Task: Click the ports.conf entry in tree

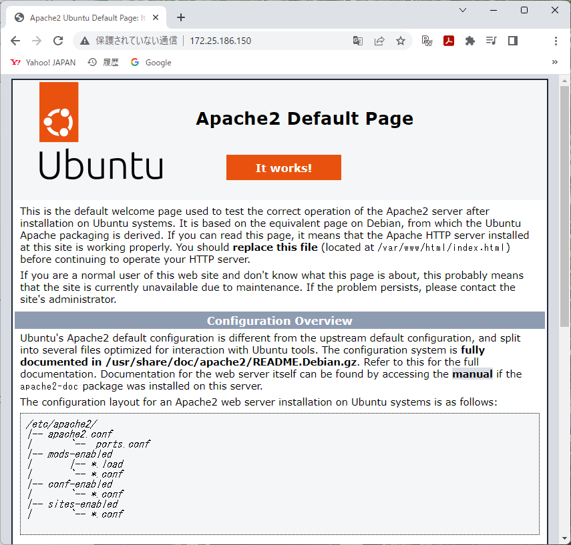Action: (123, 444)
